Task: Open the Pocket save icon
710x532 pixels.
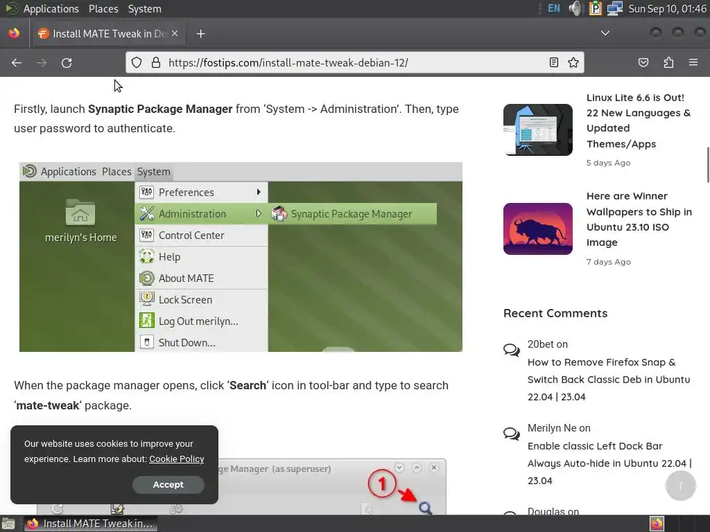Action: tap(643, 62)
